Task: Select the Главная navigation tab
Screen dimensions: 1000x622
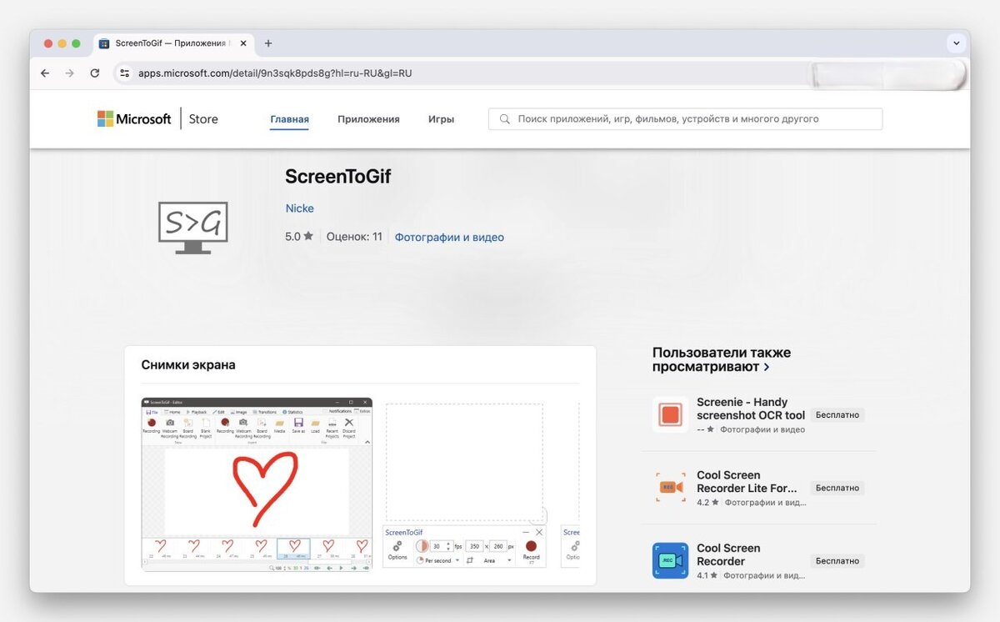Action: pos(290,119)
